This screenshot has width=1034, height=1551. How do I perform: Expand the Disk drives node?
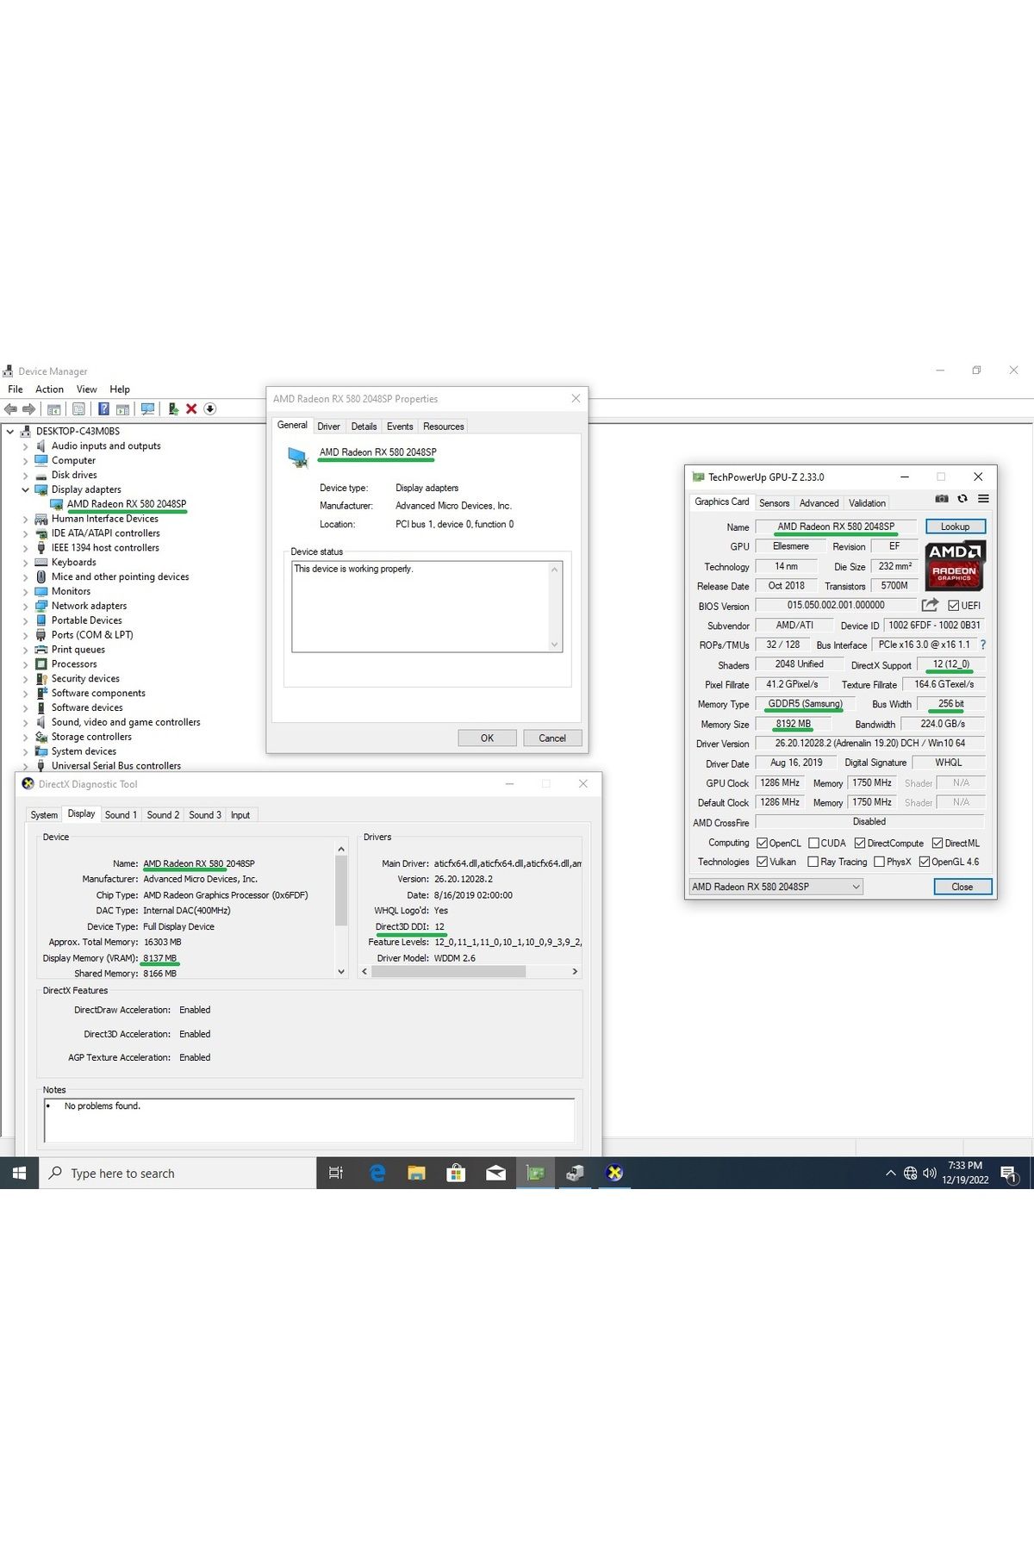25,475
